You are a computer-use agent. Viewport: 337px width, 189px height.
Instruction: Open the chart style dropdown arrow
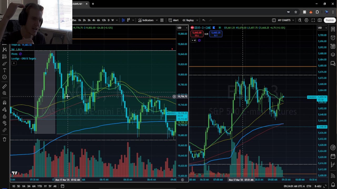(x=133, y=20)
